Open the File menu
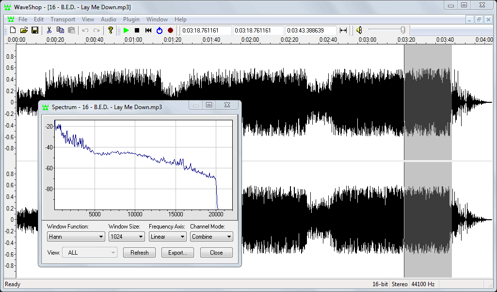 (23, 19)
